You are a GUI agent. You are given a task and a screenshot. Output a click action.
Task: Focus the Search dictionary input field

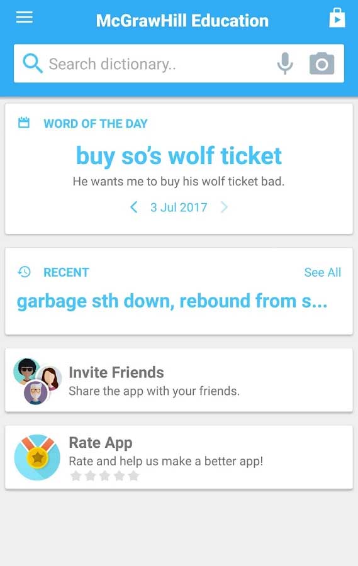[159, 64]
